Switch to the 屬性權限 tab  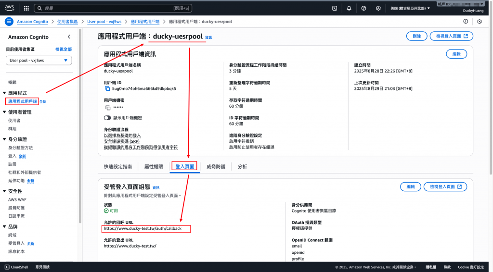154,167
